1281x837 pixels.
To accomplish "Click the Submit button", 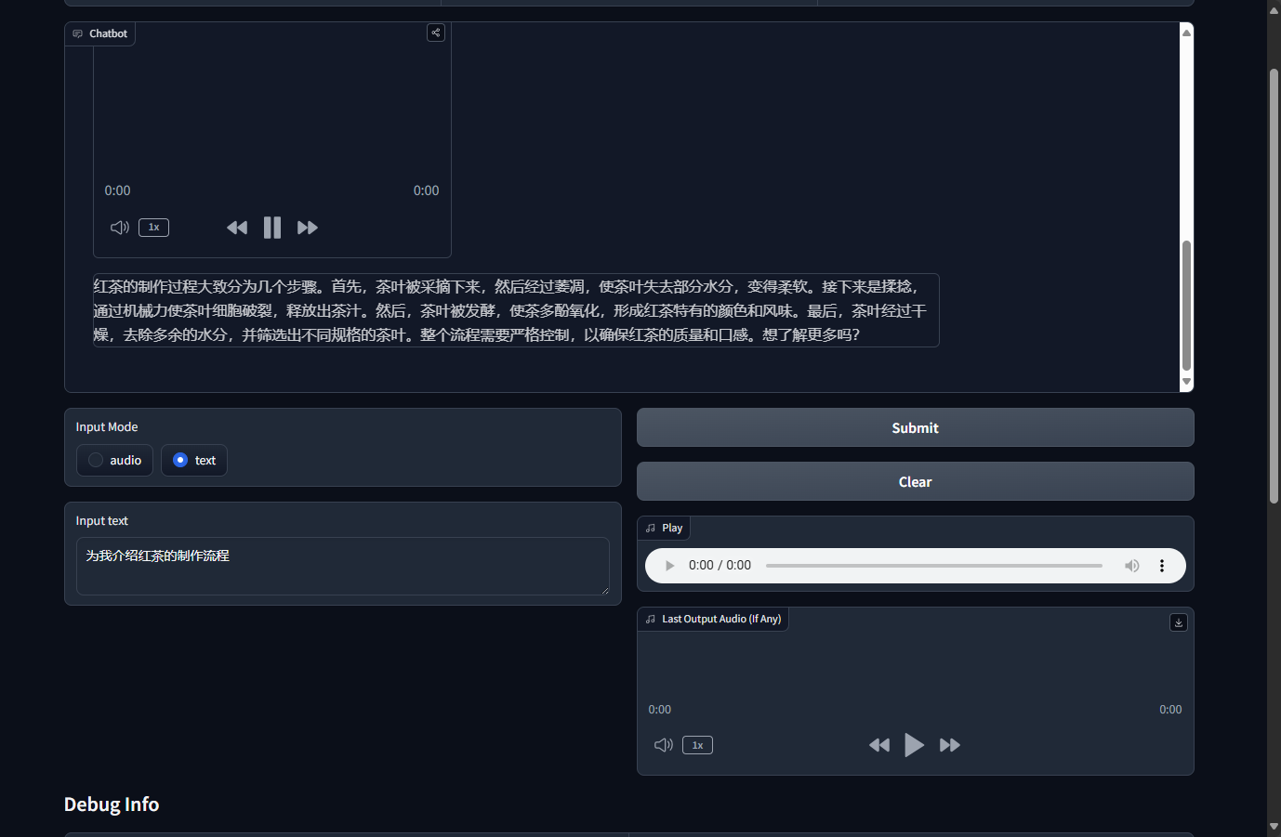I will point(915,427).
